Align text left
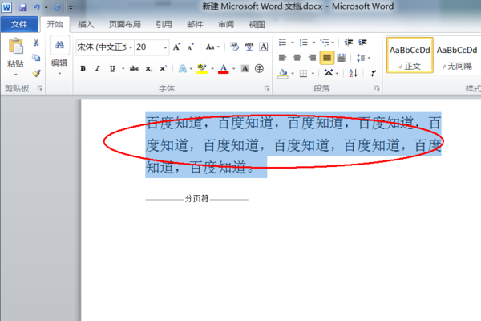Screen dimensions: 481x321 pyautogui.click(x=282, y=58)
